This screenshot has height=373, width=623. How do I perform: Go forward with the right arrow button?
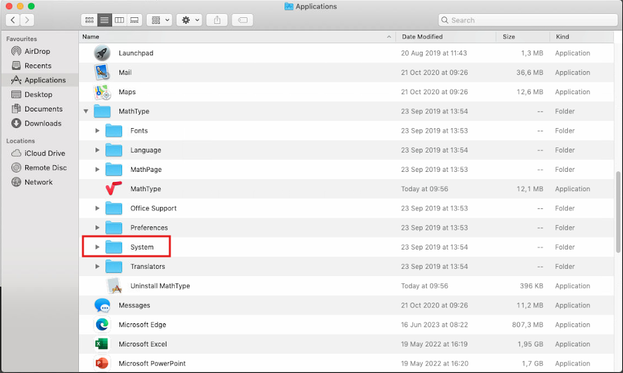coord(27,20)
